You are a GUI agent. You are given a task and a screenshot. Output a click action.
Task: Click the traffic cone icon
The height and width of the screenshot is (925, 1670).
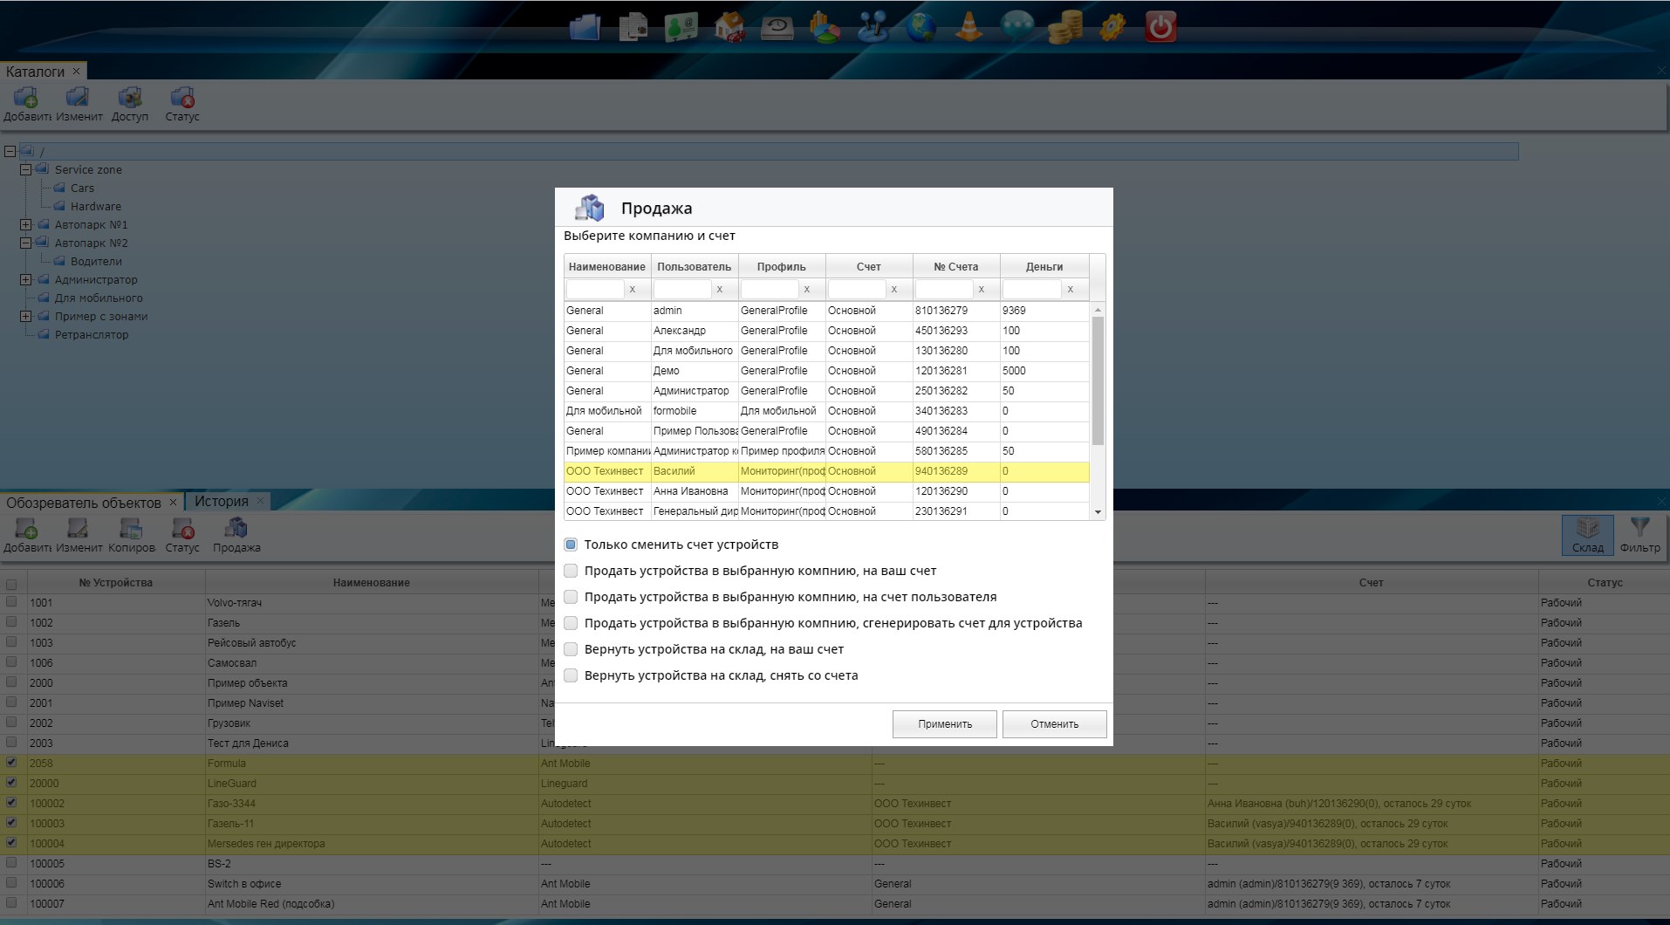(x=968, y=27)
